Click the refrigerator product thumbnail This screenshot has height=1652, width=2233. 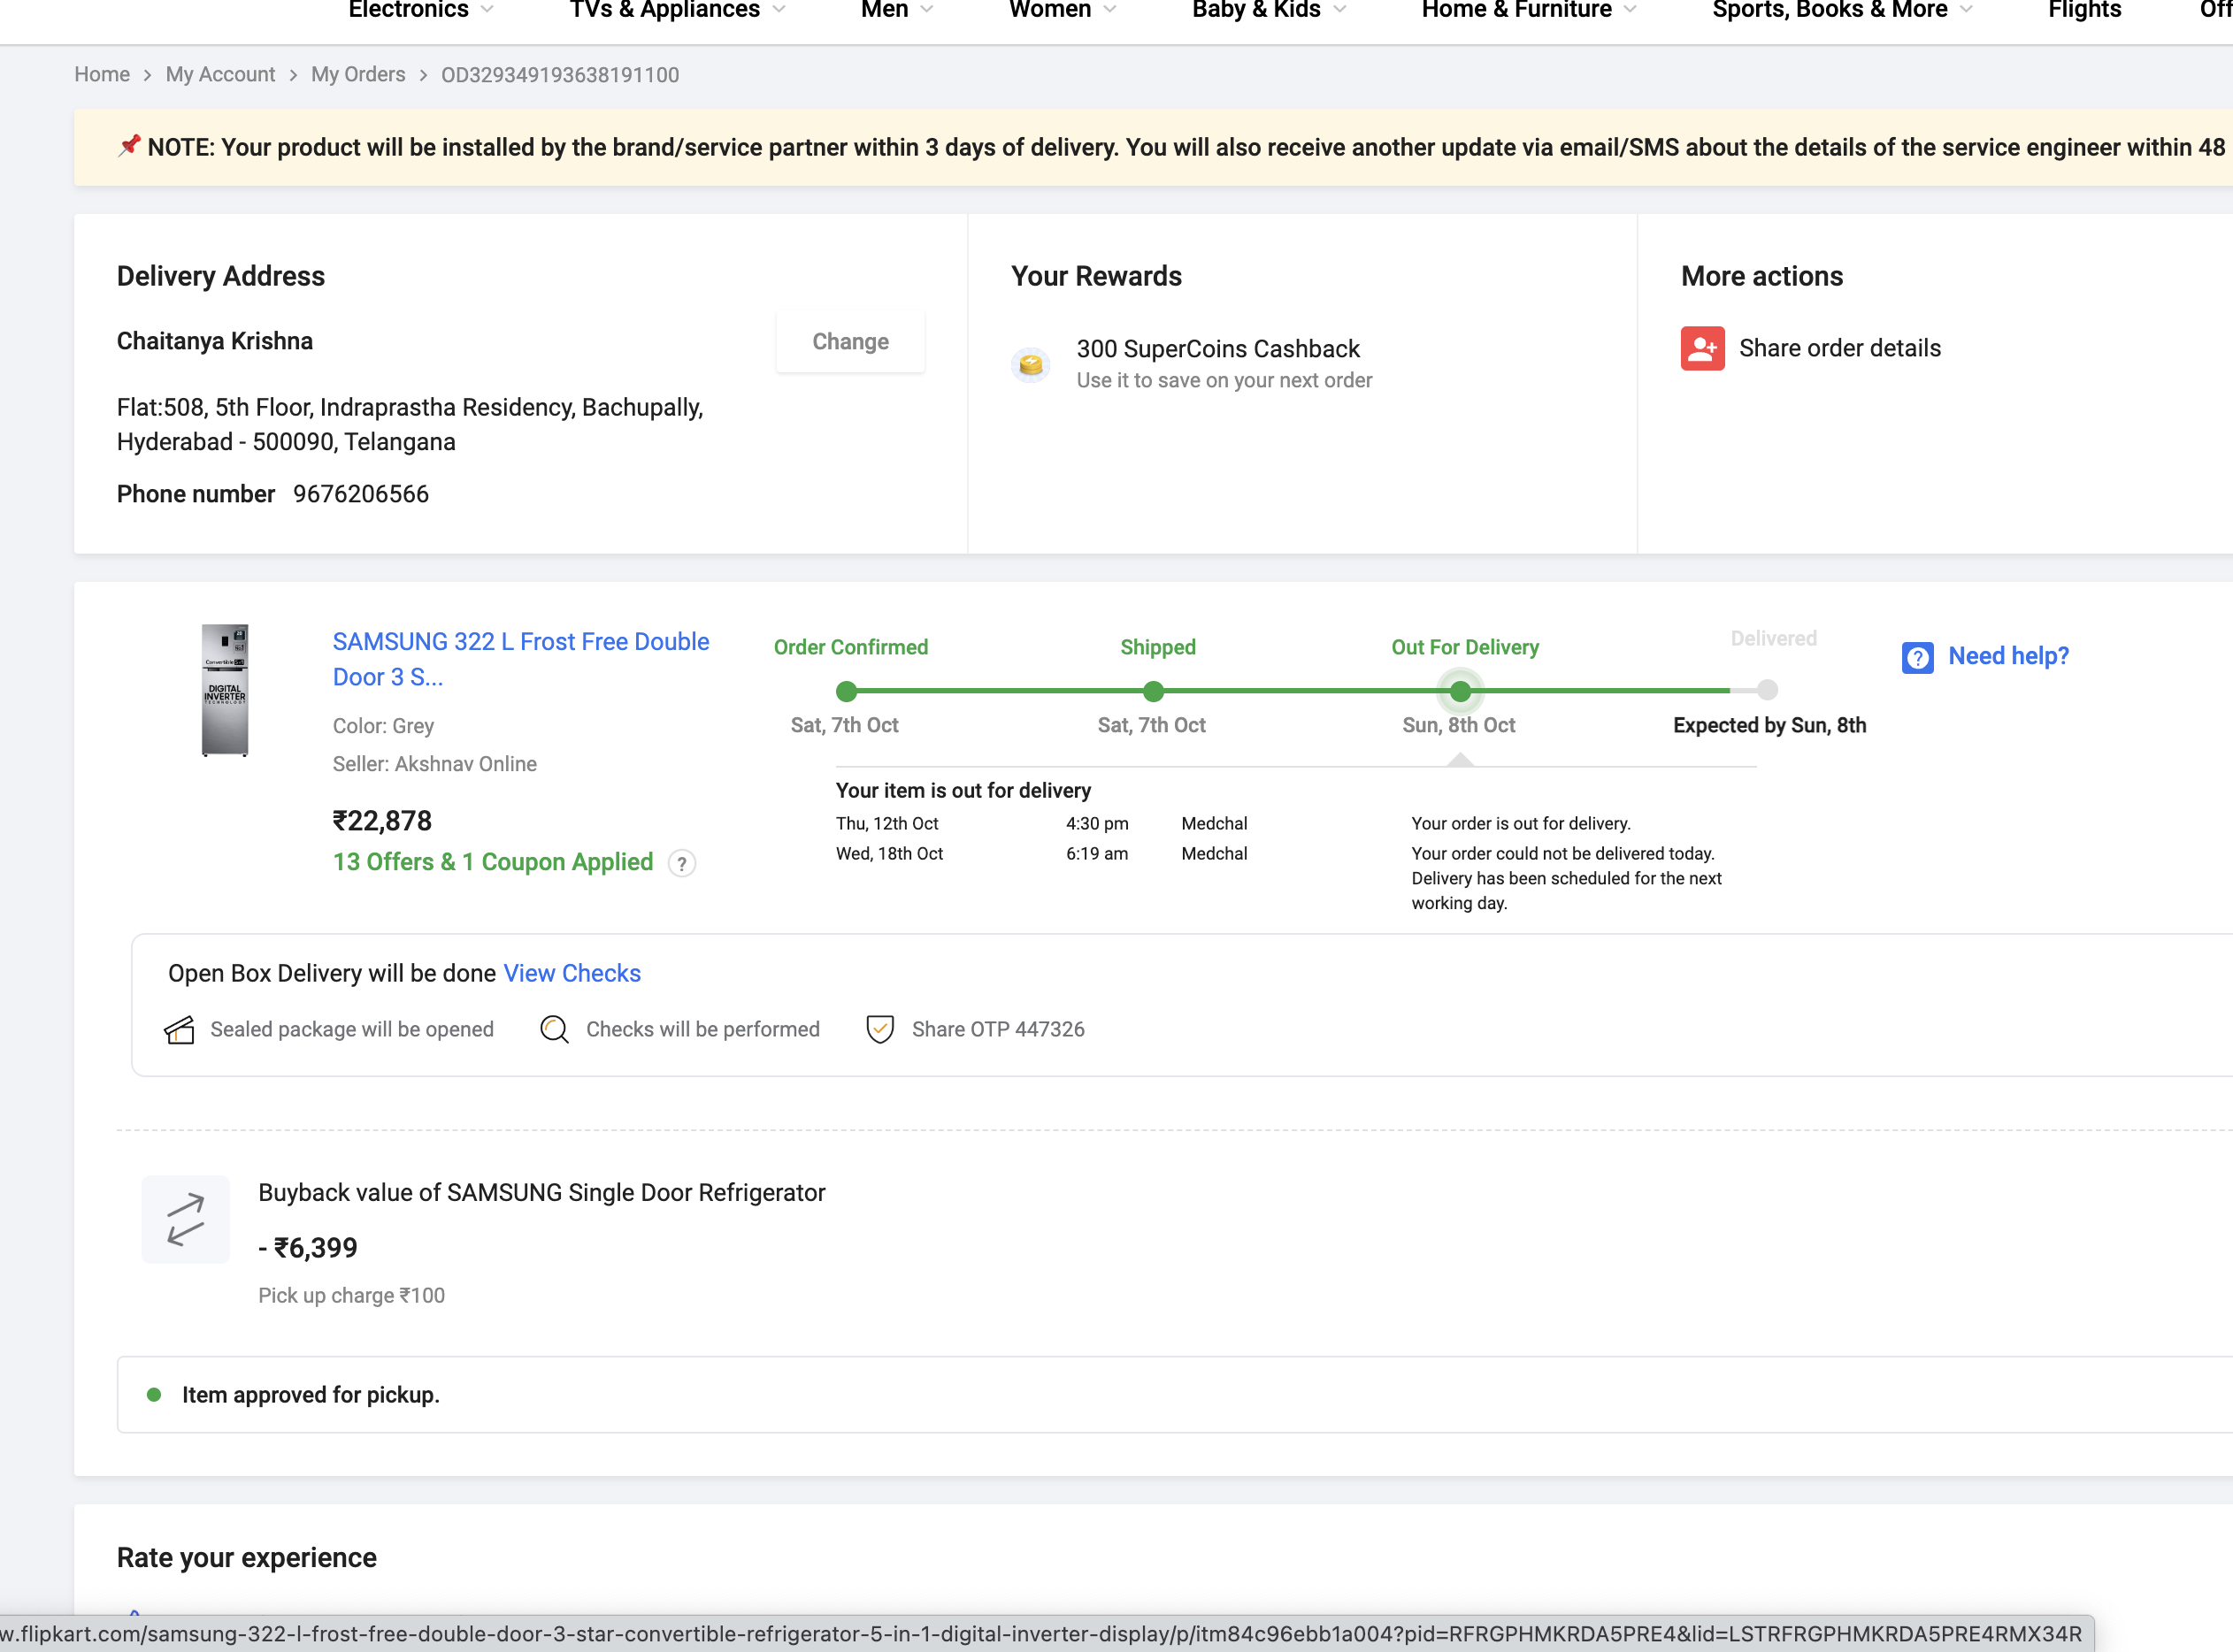[225, 690]
